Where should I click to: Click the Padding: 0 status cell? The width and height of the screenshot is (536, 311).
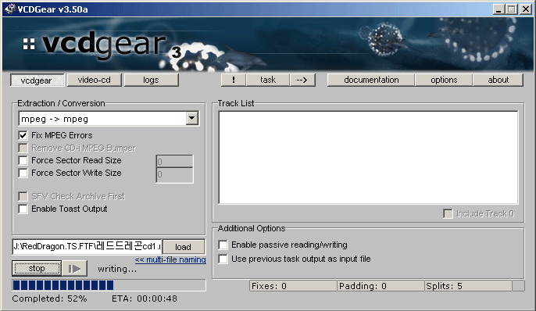381,286
